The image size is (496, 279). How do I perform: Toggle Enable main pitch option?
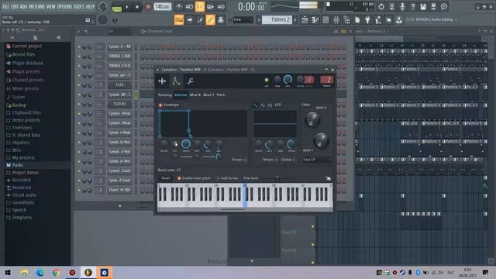pyautogui.click(x=195, y=178)
